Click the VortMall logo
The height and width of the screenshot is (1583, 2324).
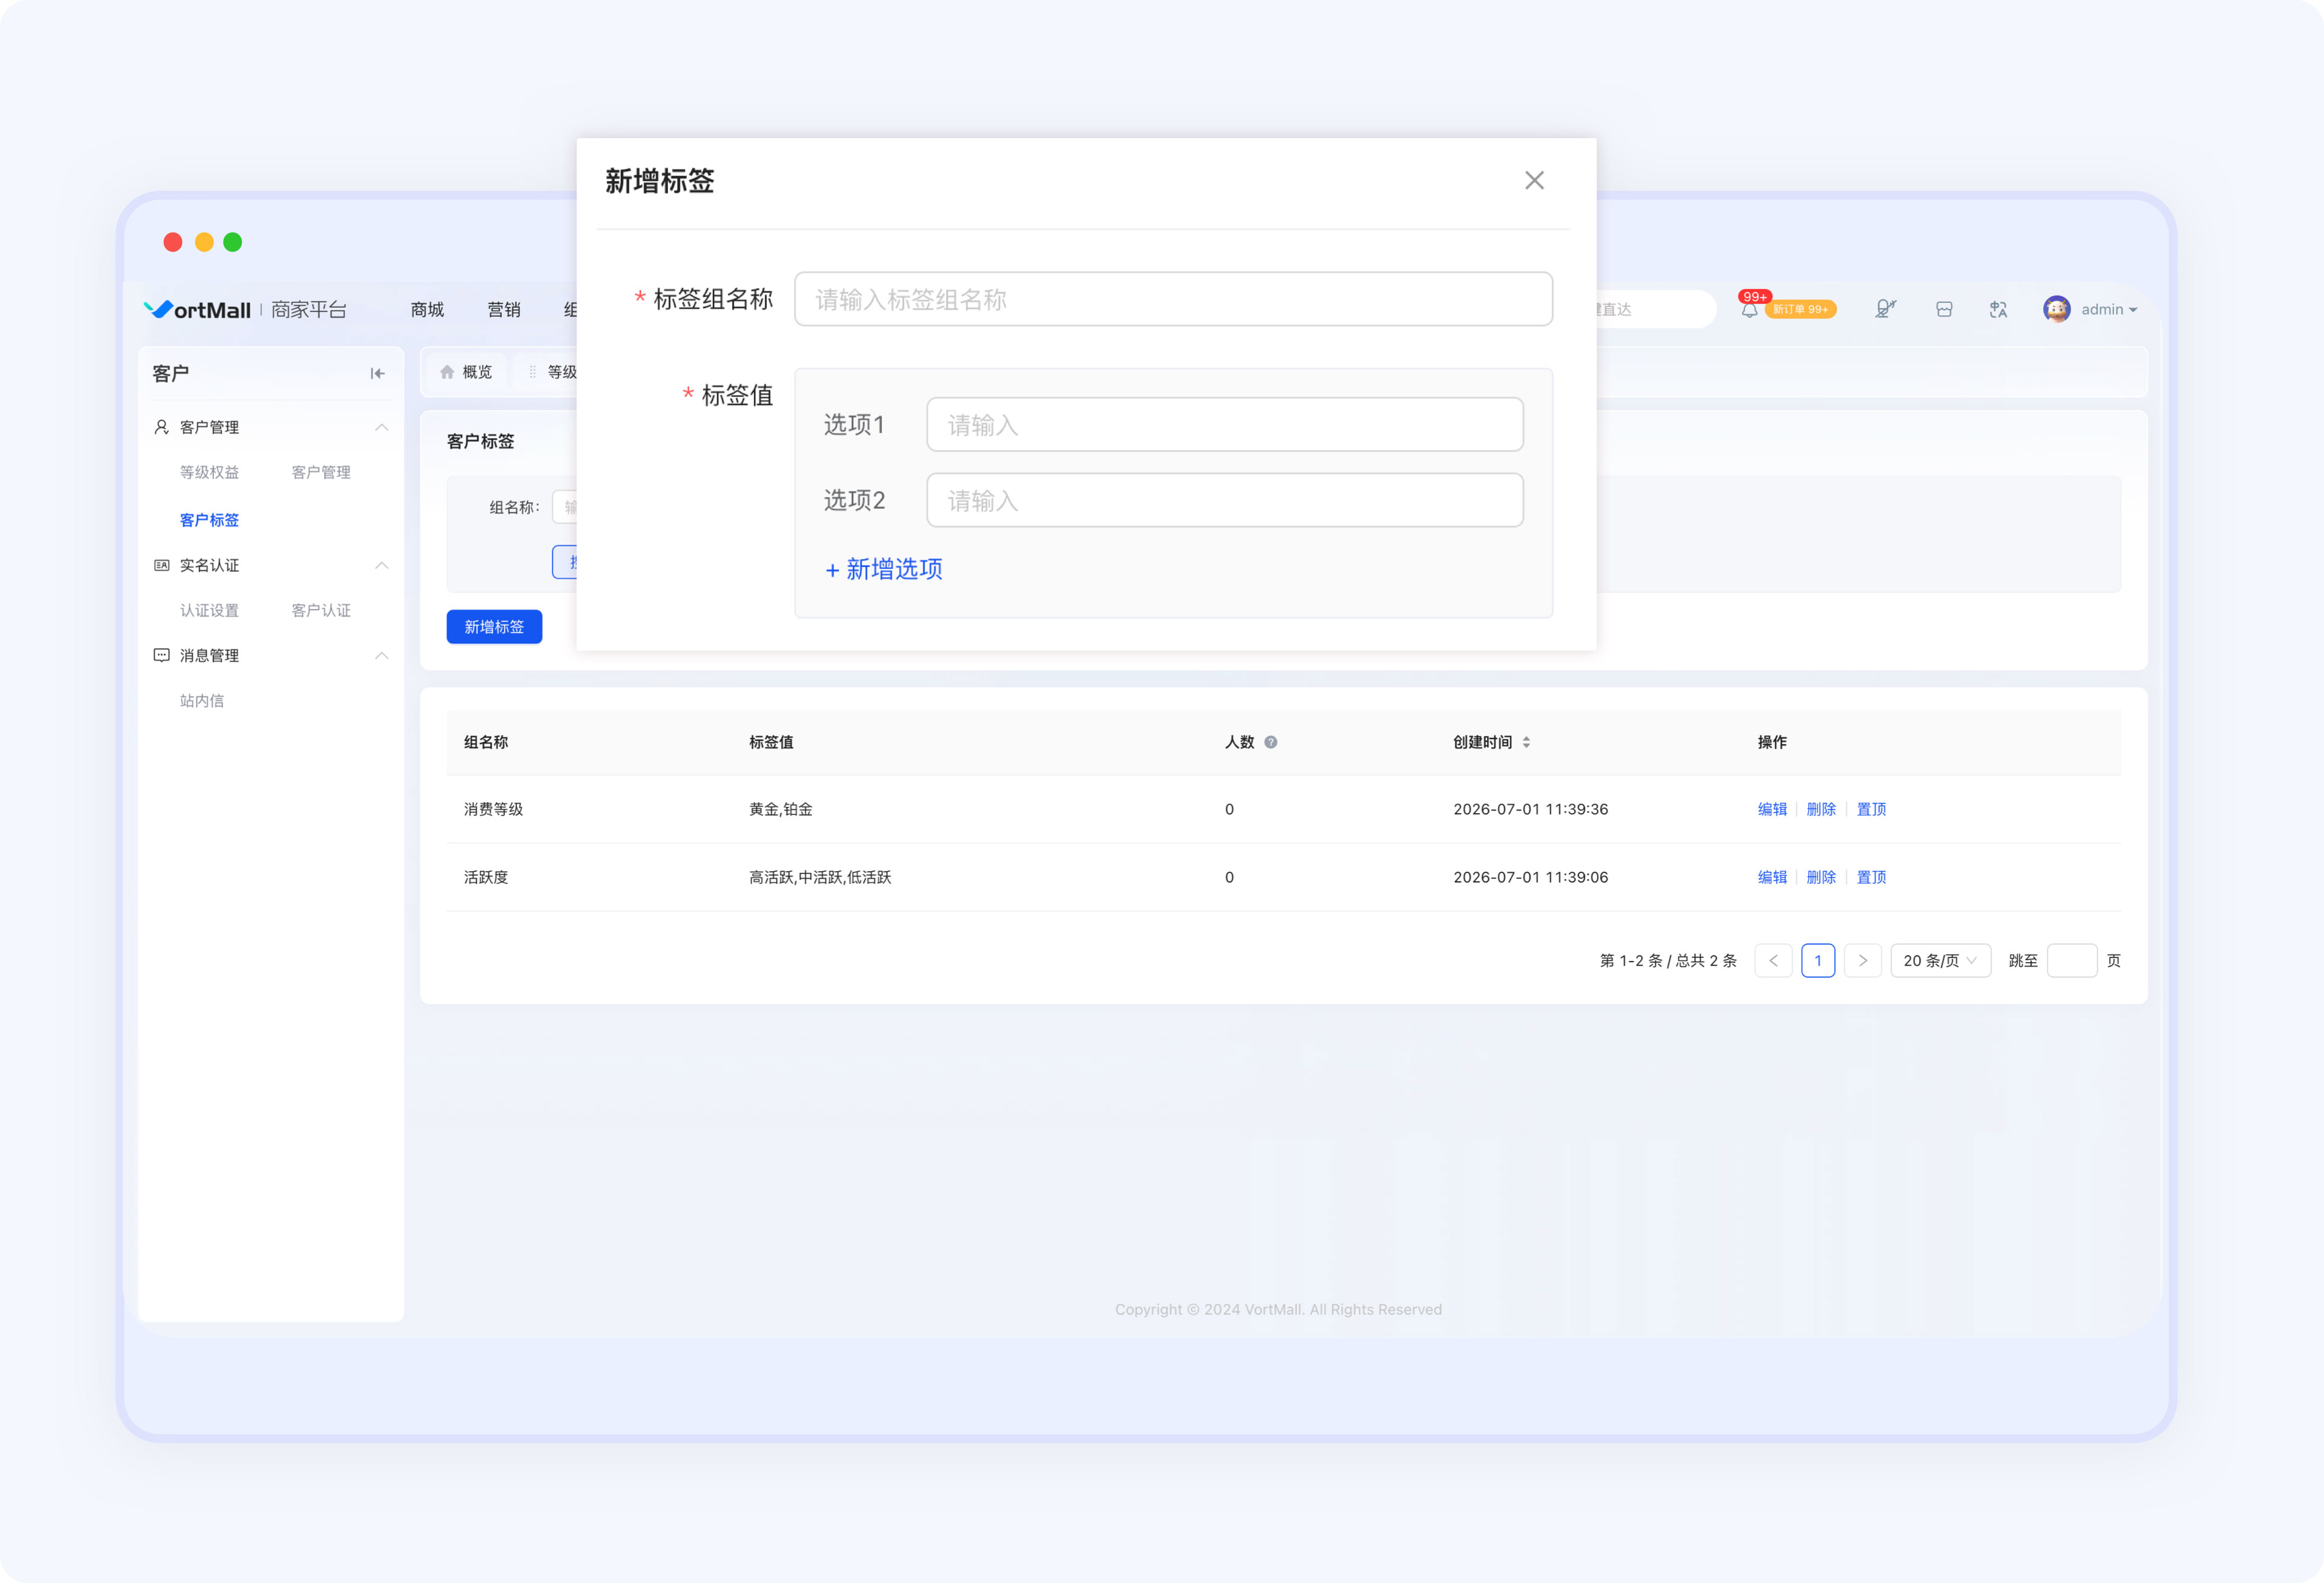[197, 310]
